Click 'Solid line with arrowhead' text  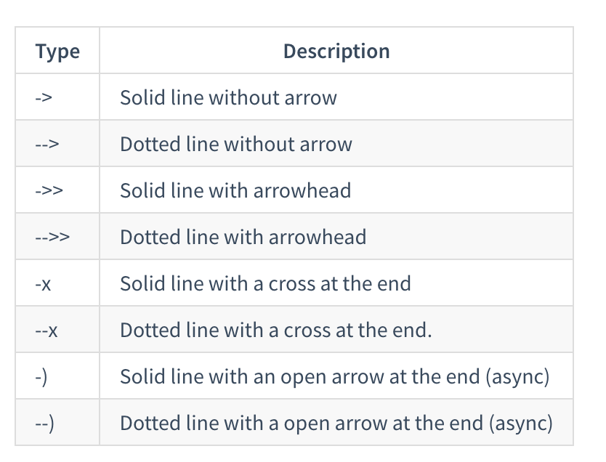pos(235,190)
